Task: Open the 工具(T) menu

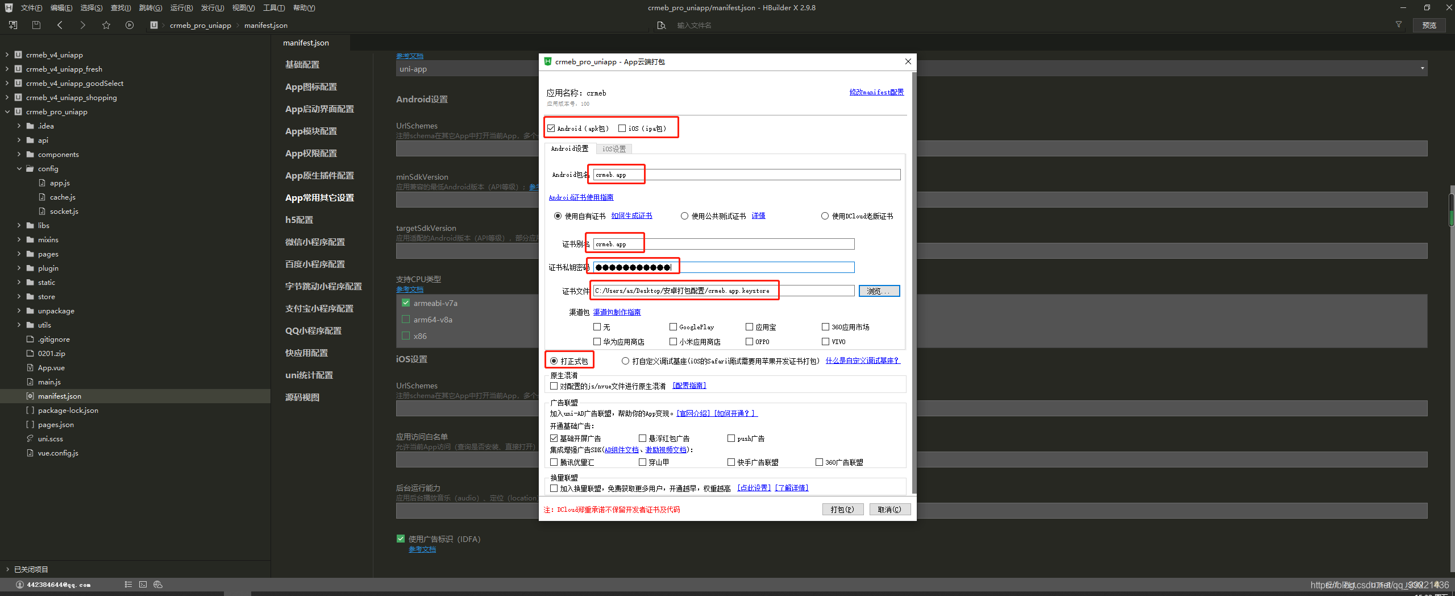Action: pyautogui.click(x=274, y=8)
